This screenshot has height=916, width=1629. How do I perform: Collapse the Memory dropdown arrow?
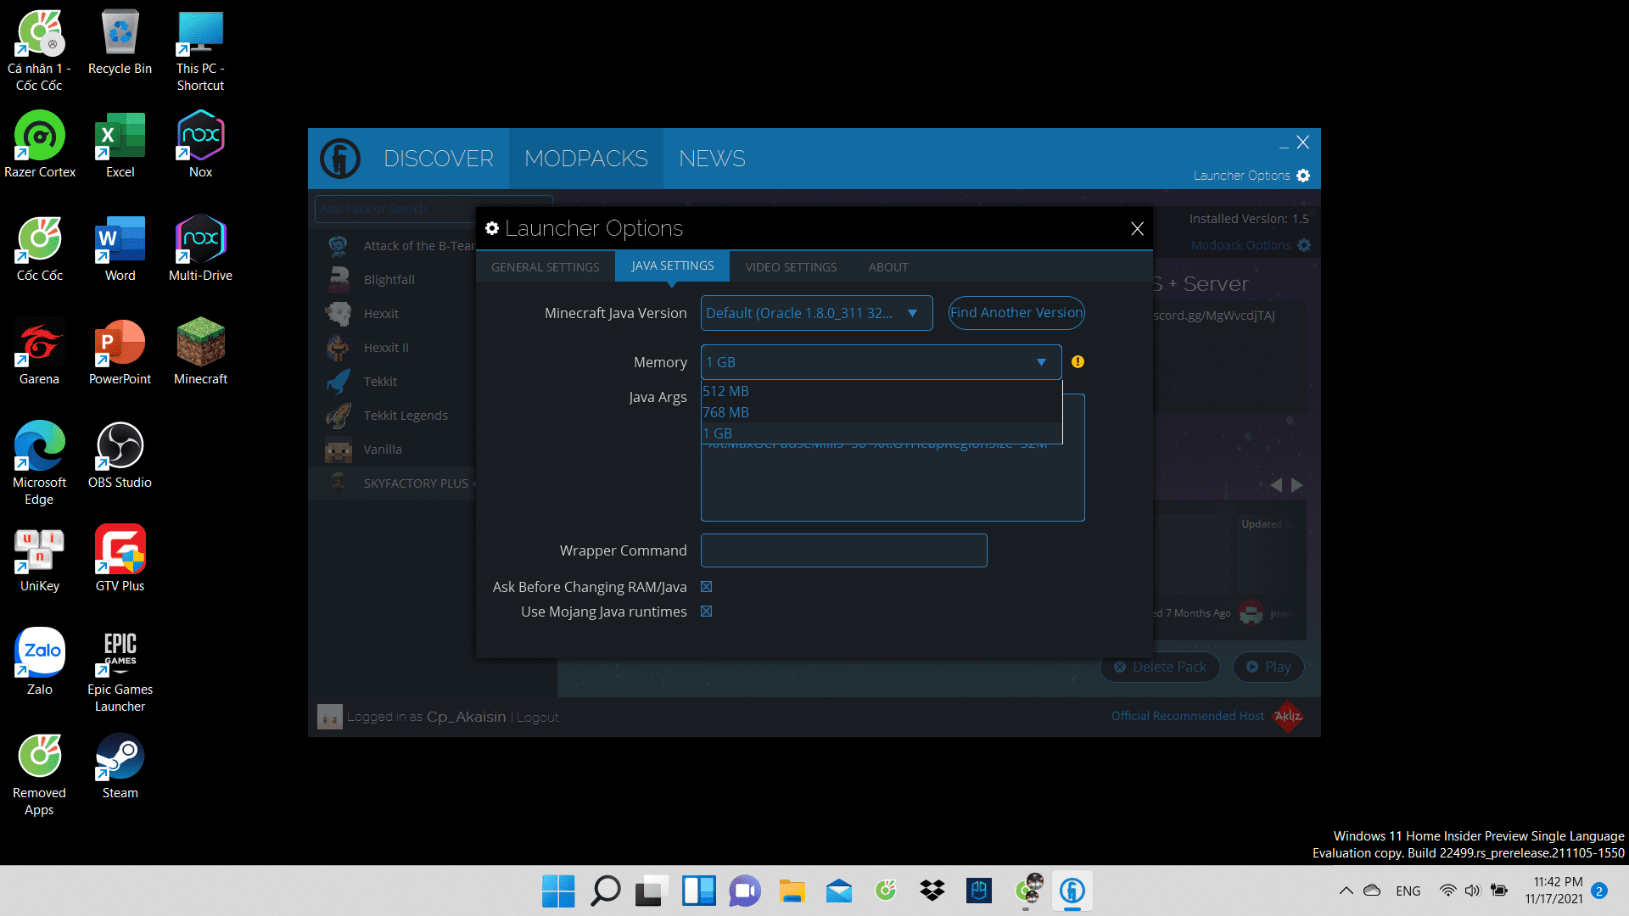pyautogui.click(x=1041, y=362)
